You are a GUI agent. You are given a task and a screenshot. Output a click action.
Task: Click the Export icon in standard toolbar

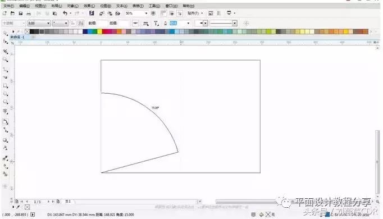[x=110, y=13]
